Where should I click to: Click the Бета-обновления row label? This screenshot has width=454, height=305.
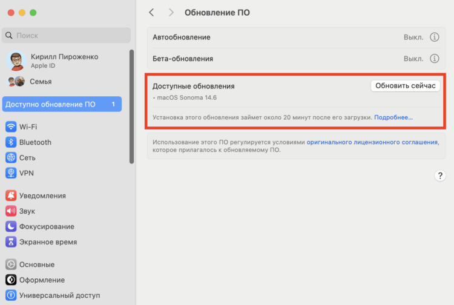point(183,59)
